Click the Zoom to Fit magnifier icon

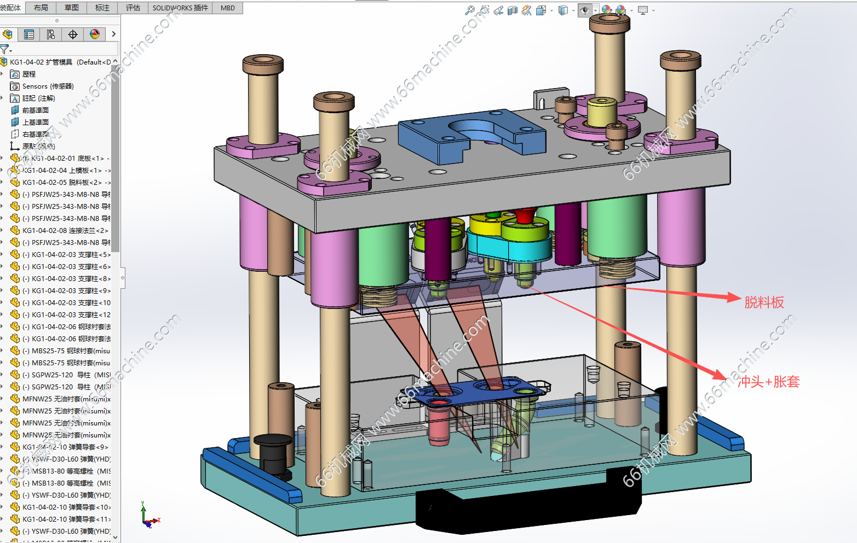pos(469,10)
